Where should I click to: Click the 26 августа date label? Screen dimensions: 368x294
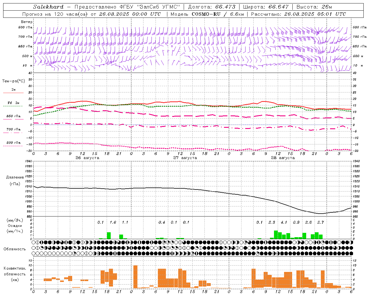point(87,158)
